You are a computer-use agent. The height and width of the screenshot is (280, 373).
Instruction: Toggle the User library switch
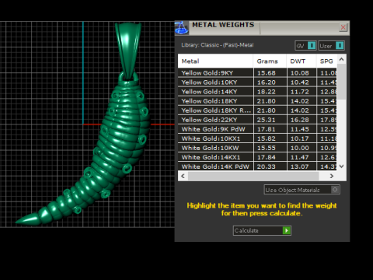332,46
